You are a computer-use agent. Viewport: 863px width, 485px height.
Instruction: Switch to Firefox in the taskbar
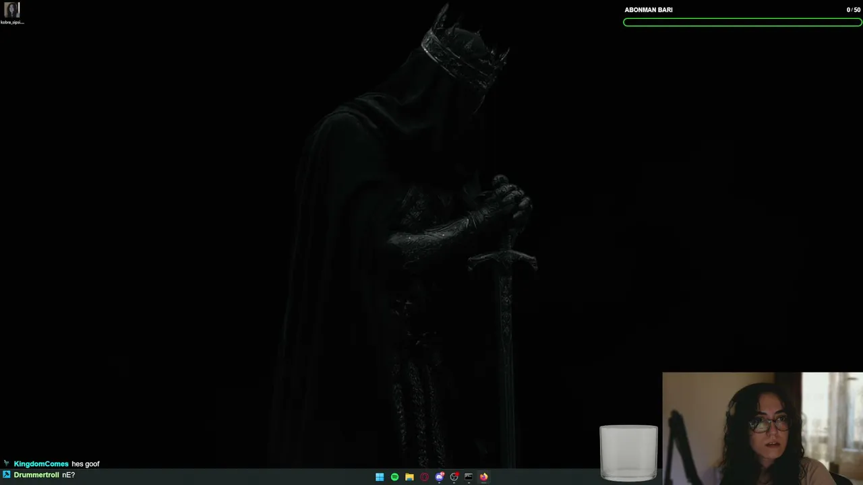coord(483,477)
